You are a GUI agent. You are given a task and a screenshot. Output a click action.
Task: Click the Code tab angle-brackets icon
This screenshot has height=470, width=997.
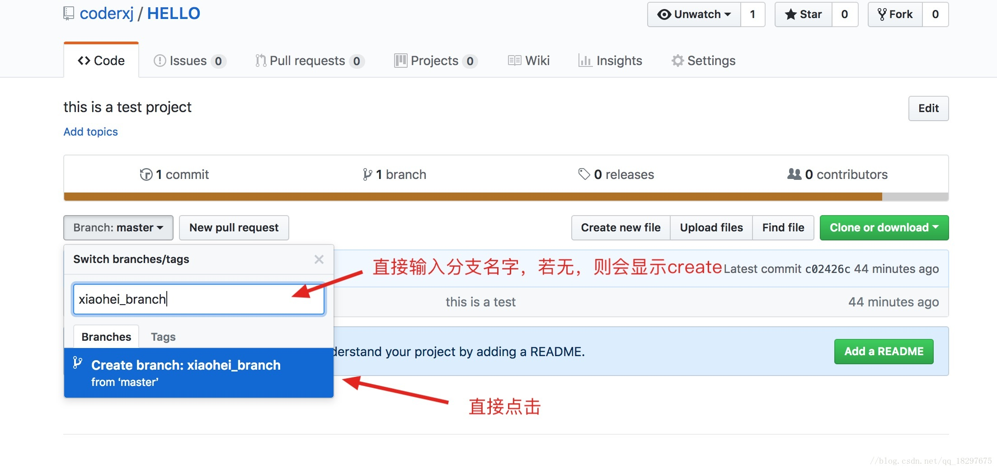pyautogui.click(x=84, y=61)
